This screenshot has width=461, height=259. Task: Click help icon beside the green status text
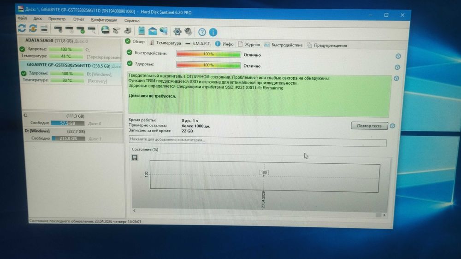pos(396,79)
